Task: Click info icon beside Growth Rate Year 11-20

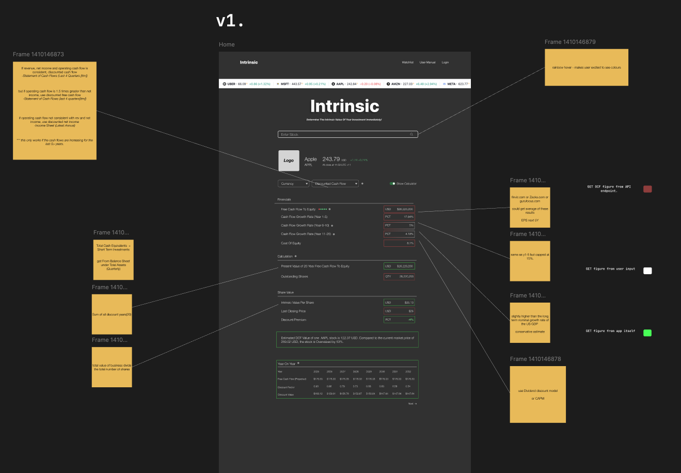Action: [x=334, y=234]
